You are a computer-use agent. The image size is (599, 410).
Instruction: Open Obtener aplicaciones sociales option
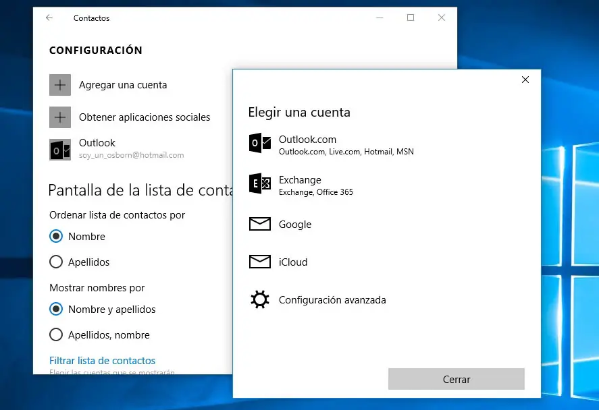tap(145, 117)
